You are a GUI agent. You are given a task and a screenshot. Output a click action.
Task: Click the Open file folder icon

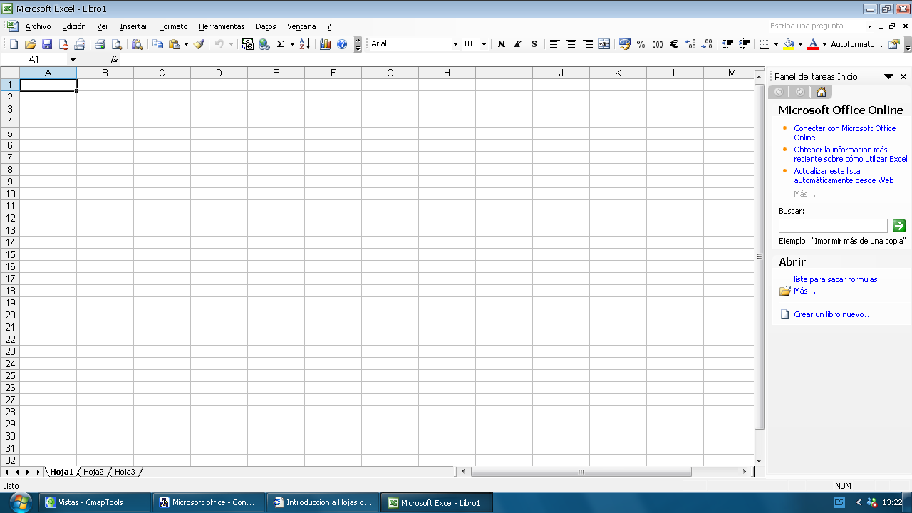pyautogui.click(x=30, y=44)
